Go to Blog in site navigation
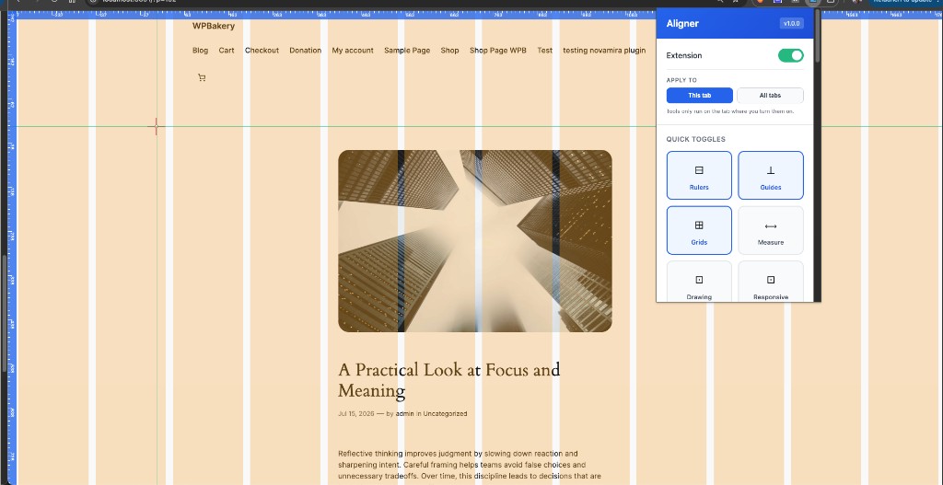The image size is (943, 485). 200,51
